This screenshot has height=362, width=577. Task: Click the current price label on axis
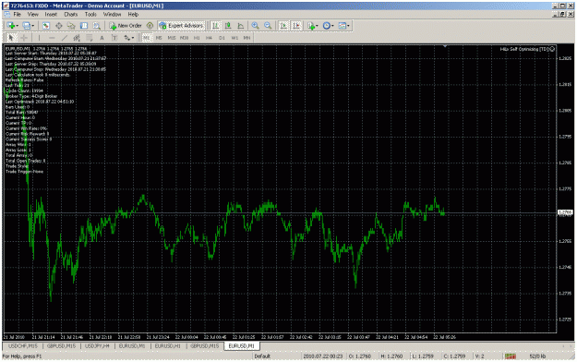tap(565, 212)
